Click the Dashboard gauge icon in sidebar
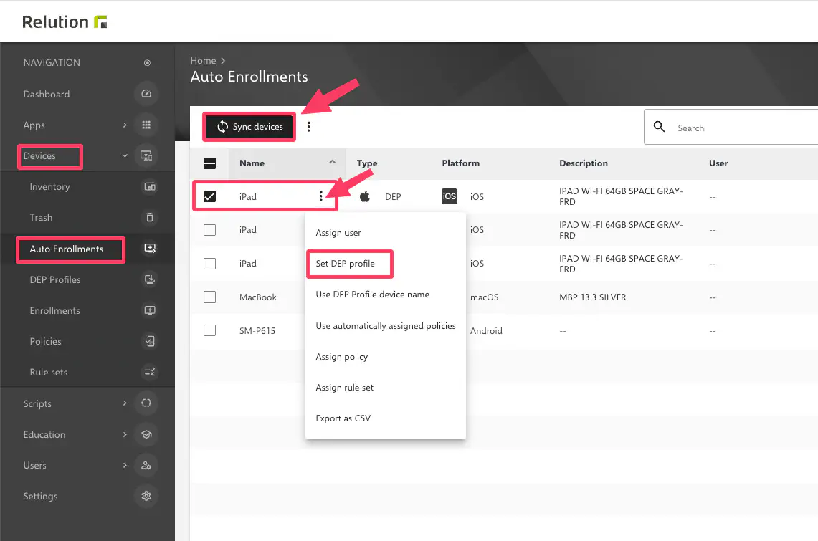This screenshot has height=541, width=818. (x=146, y=94)
